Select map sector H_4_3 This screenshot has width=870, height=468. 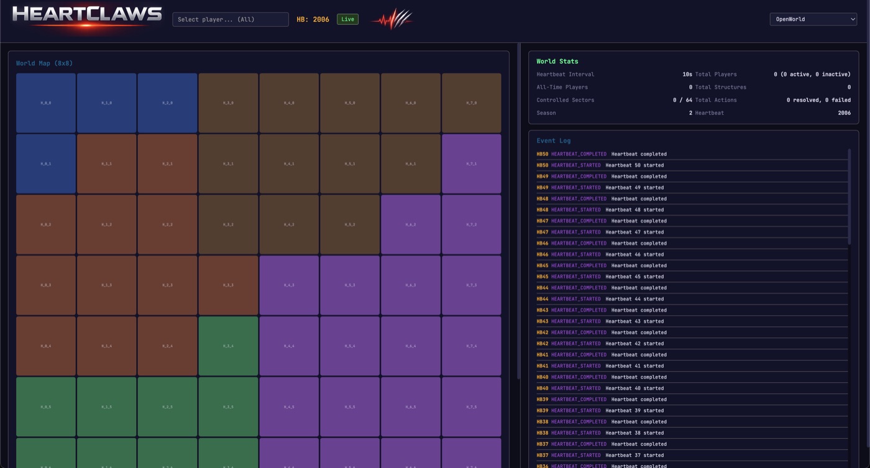pyautogui.click(x=289, y=285)
